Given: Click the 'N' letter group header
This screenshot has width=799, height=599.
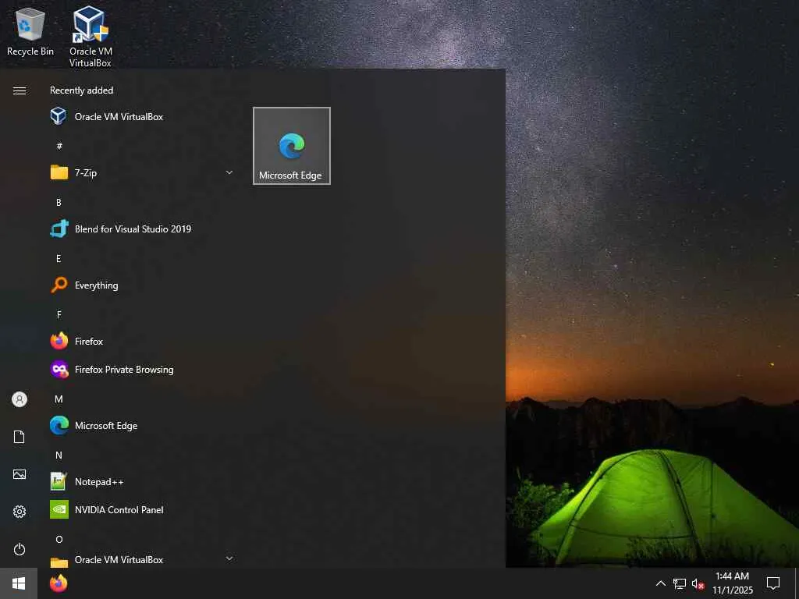Looking at the screenshot, I should point(59,455).
